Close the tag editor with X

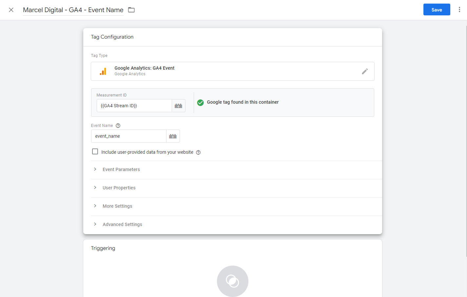click(x=11, y=10)
